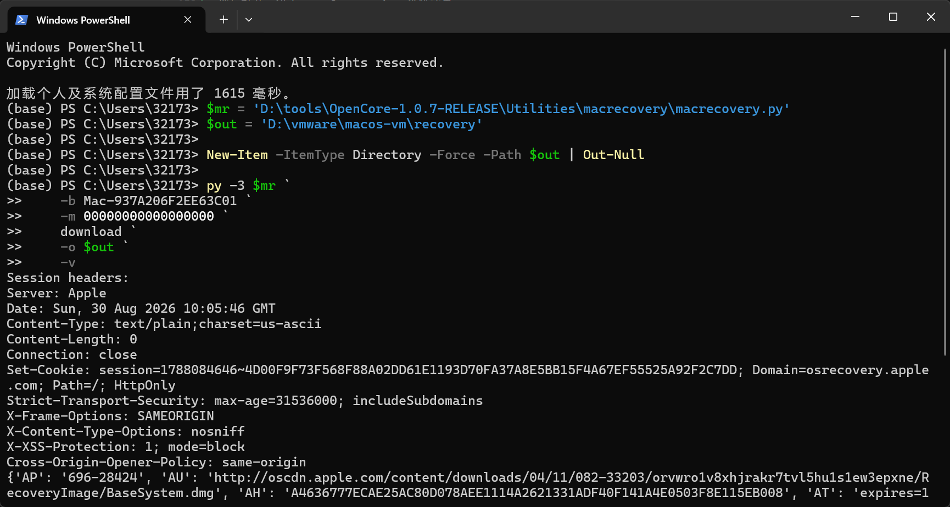Minimize the terminal window
The width and height of the screenshot is (950, 507).
855,17
